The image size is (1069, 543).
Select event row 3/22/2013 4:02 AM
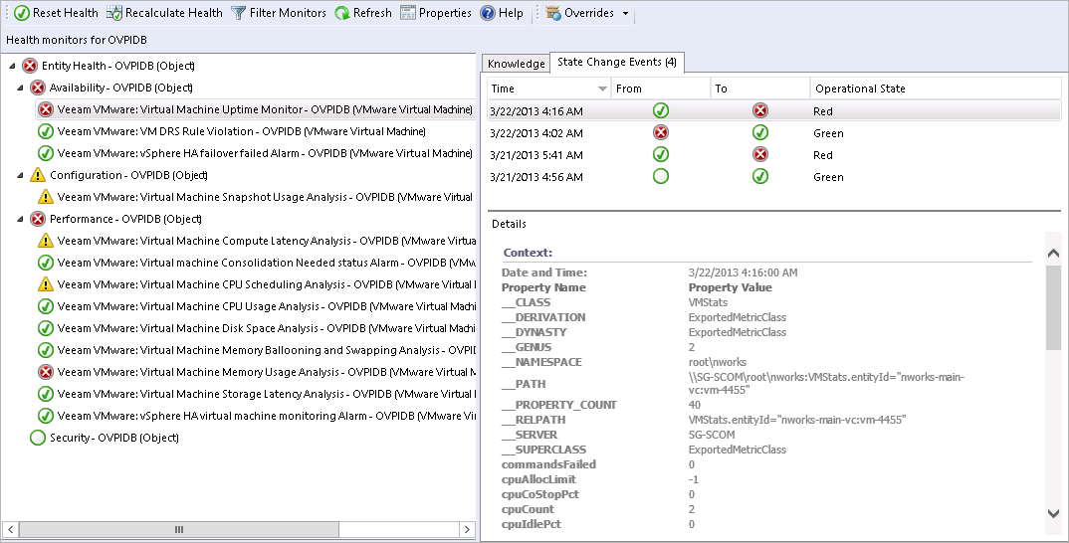(x=773, y=133)
